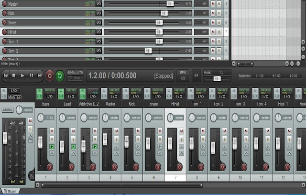Open the Tom 3 channel I/O routing in mixer
This screenshot has height=195, width=306.
pos(244,97)
